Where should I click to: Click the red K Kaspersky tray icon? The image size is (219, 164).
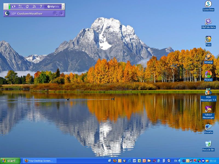195,161
